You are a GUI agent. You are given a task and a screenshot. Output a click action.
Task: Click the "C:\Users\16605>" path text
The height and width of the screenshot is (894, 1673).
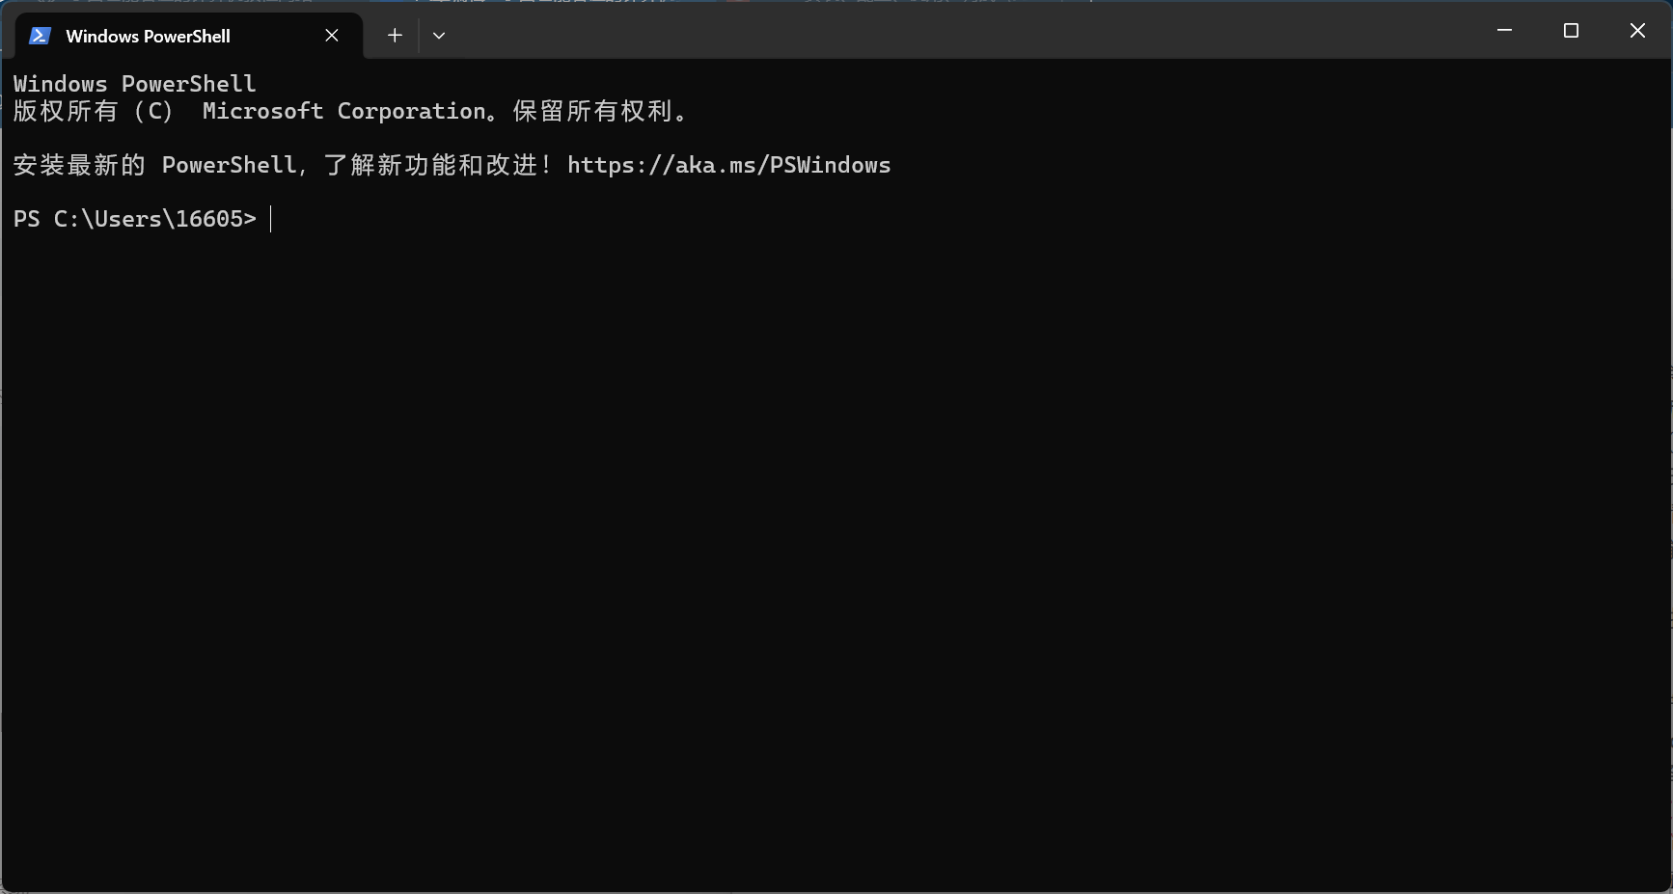point(155,219)
